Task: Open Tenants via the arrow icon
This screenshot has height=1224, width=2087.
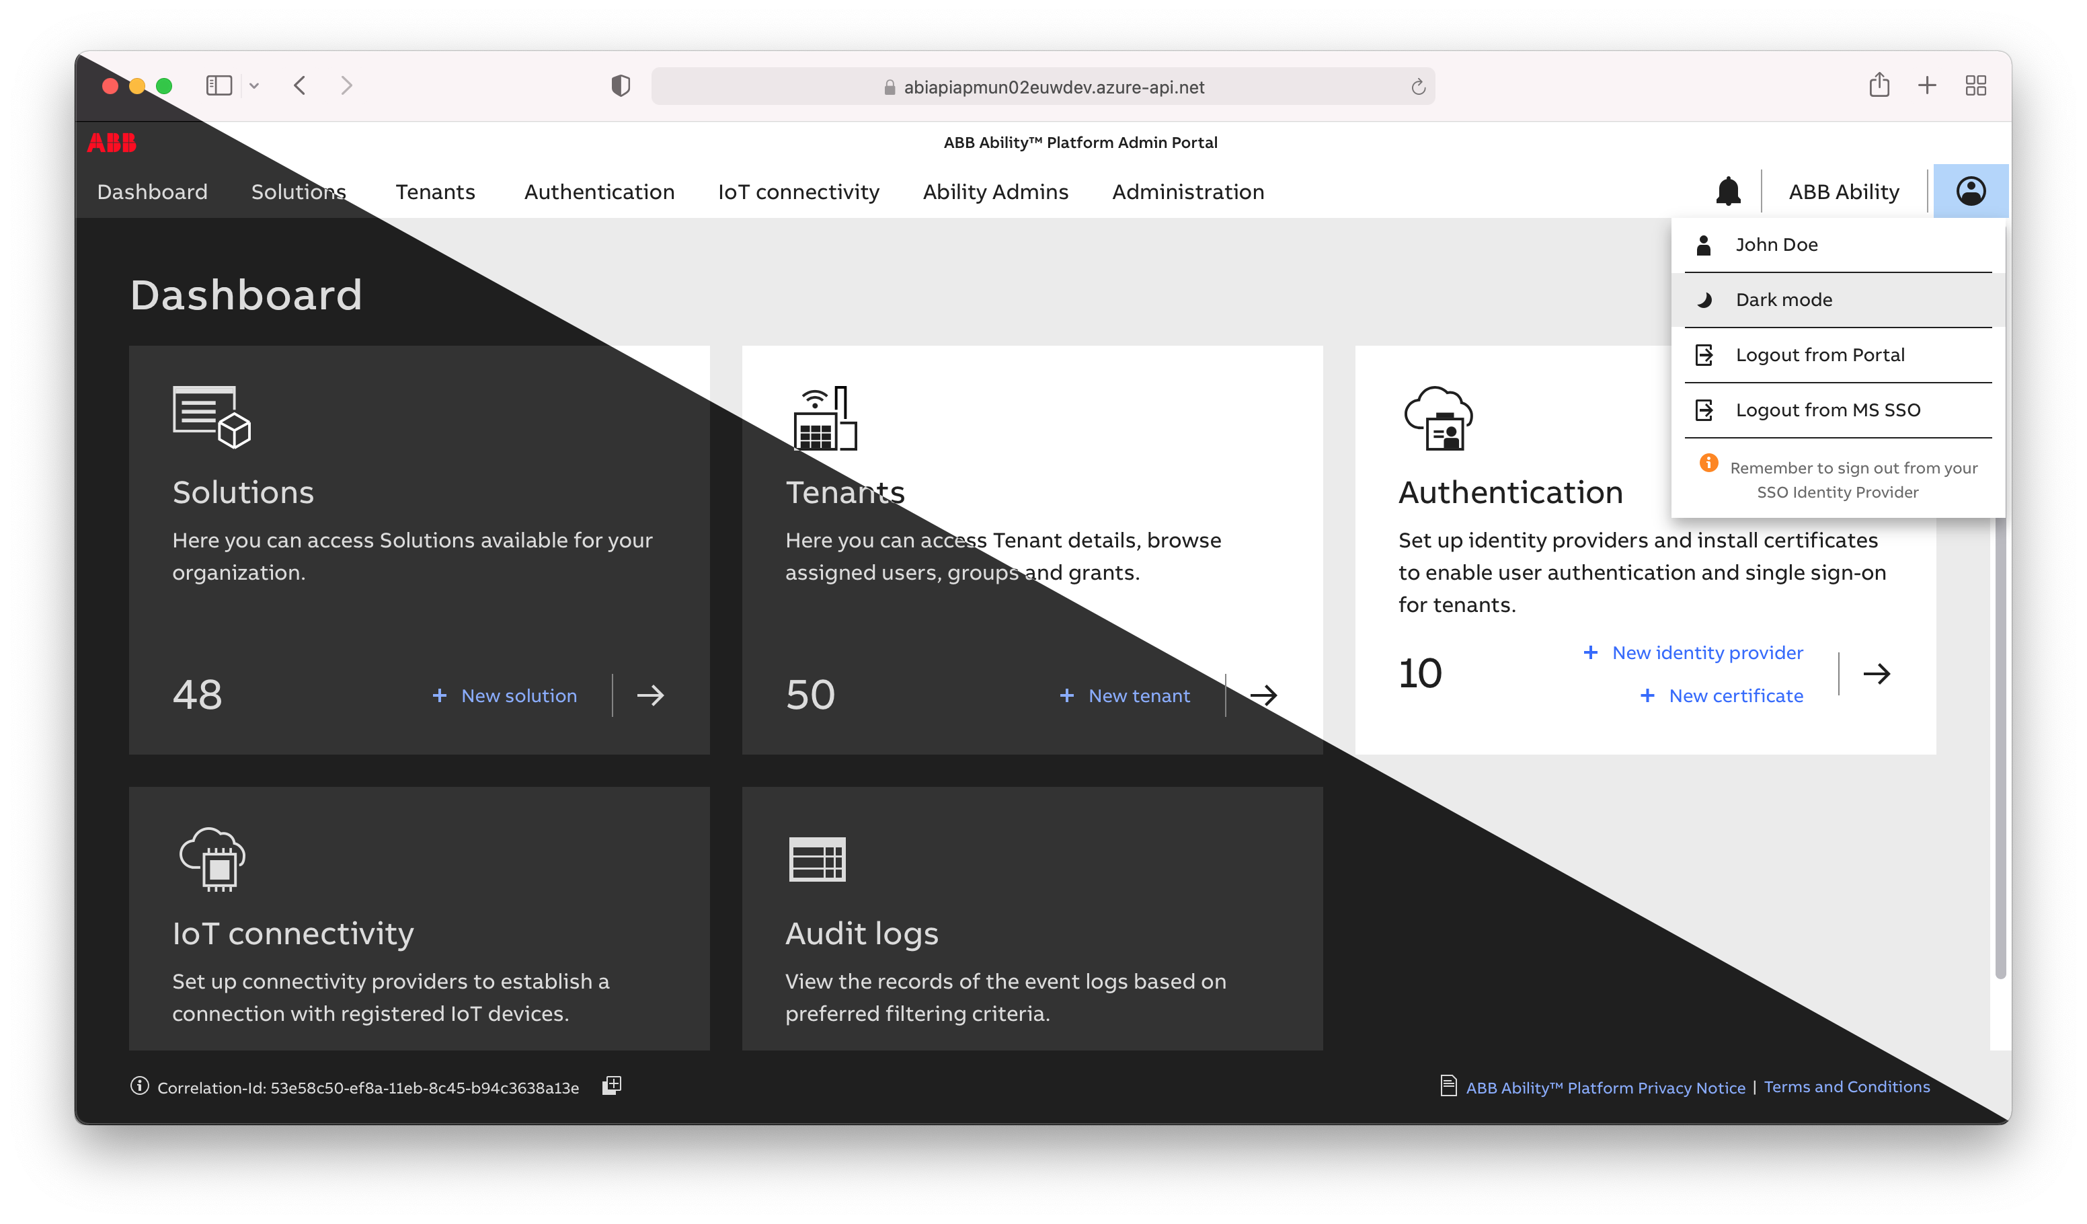Action: pos(1264,695)
